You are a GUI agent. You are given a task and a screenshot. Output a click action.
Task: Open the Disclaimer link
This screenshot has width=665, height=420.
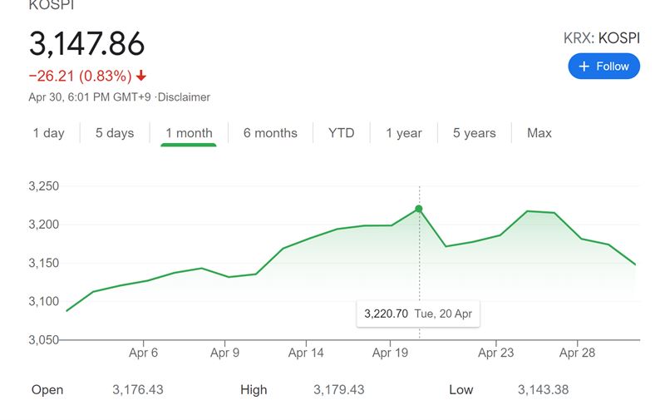pyautogui.click(x=185, y=97)
